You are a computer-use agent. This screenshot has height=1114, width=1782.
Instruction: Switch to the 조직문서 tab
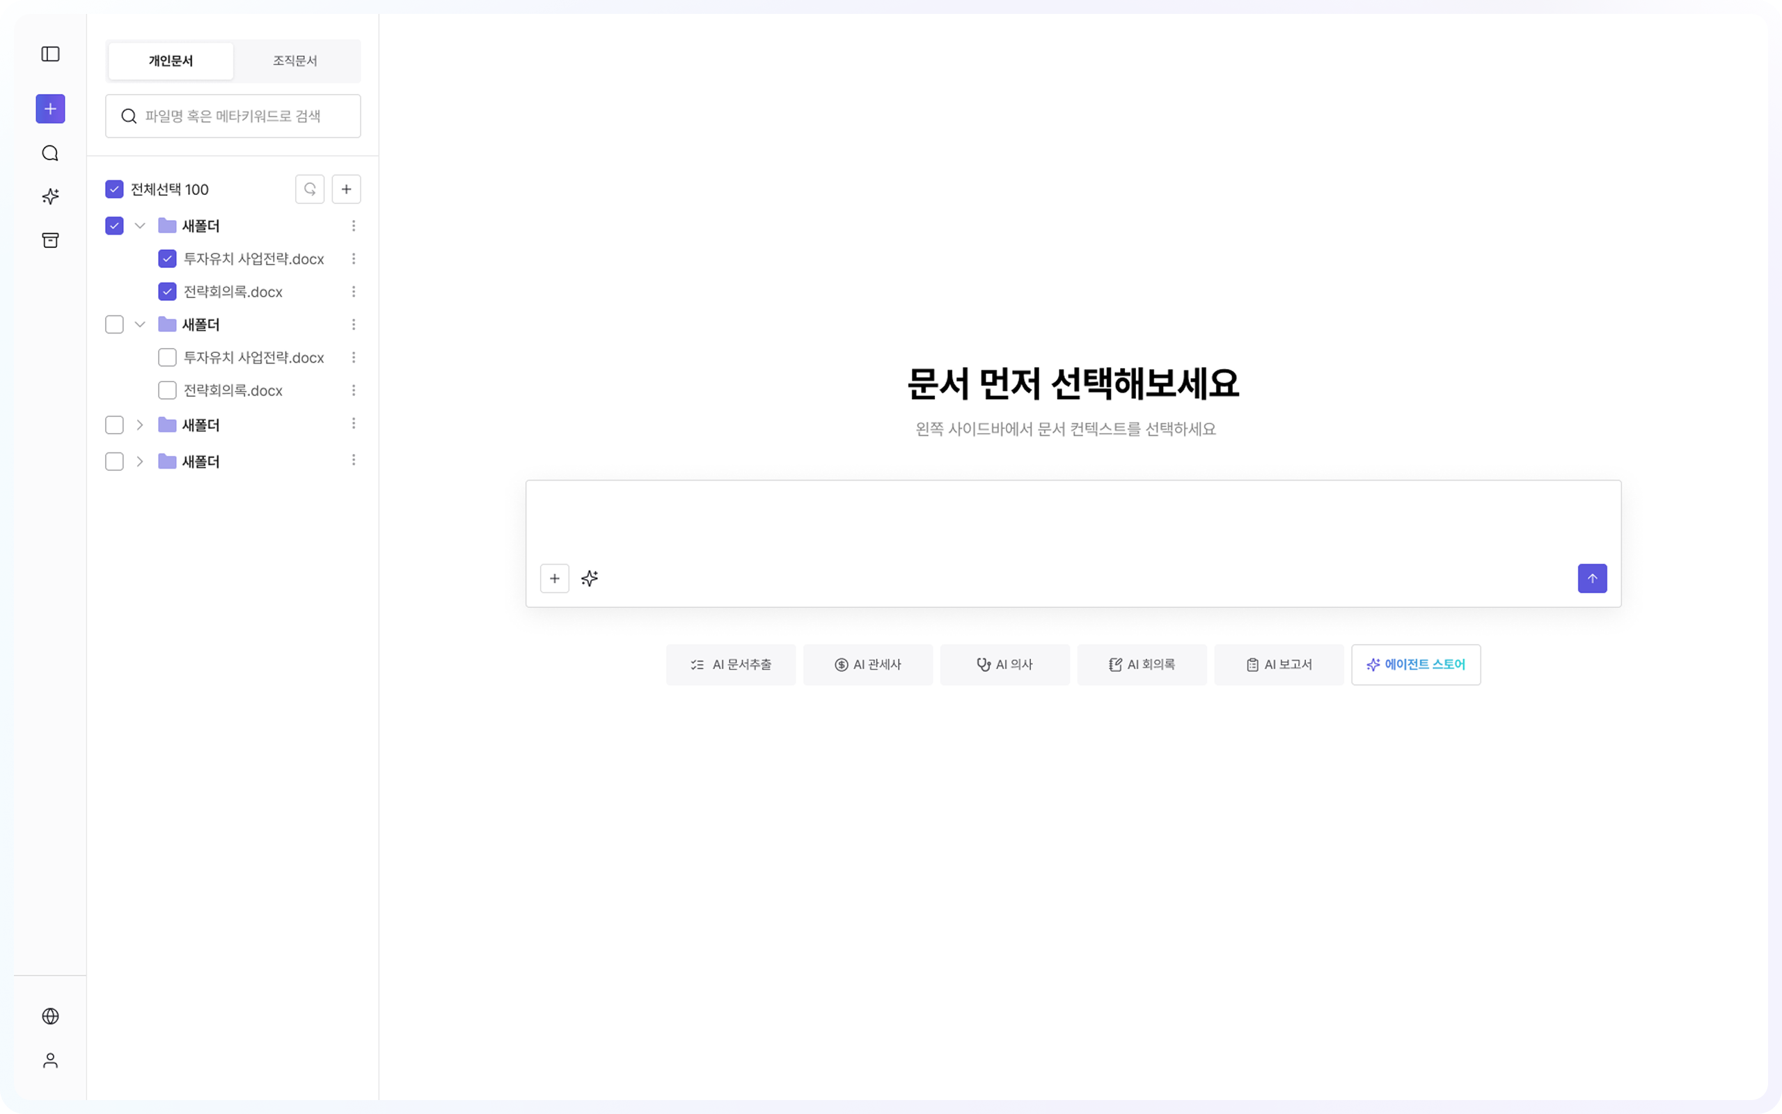point(294,61)
